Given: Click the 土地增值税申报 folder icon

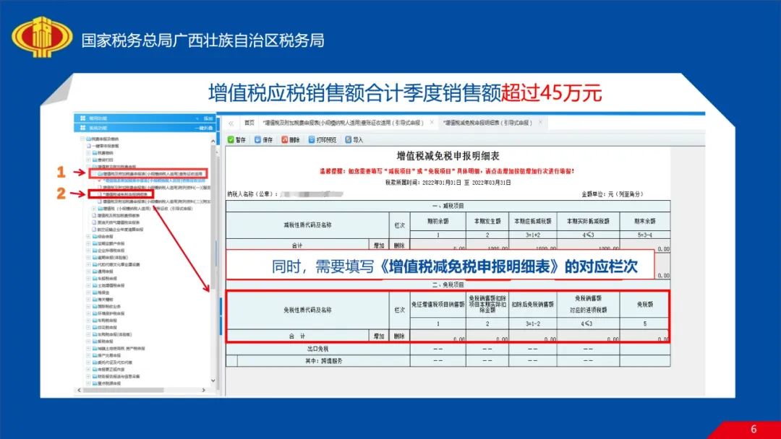Looking at the screenshot, I should pyautogui.click(x=95, y=285).
